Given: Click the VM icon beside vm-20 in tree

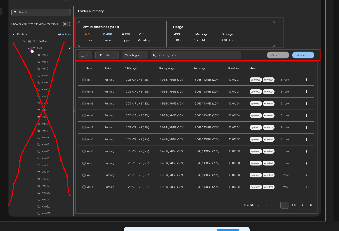Looking at the screenshot, I should [39, 193].
